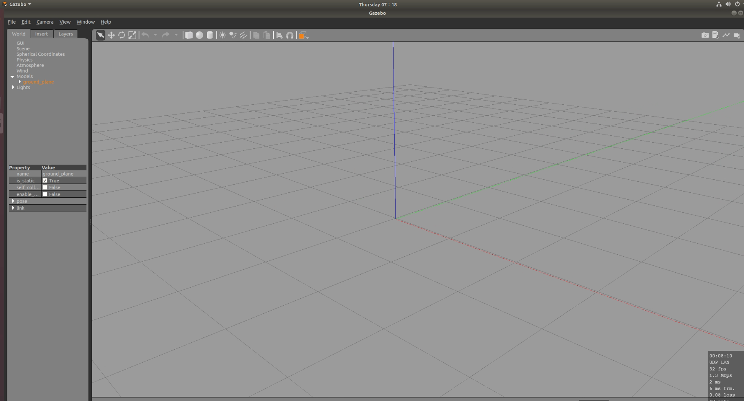The image size is (744, 401).
Task: Expand the link property row
Action: coord(13,208)
